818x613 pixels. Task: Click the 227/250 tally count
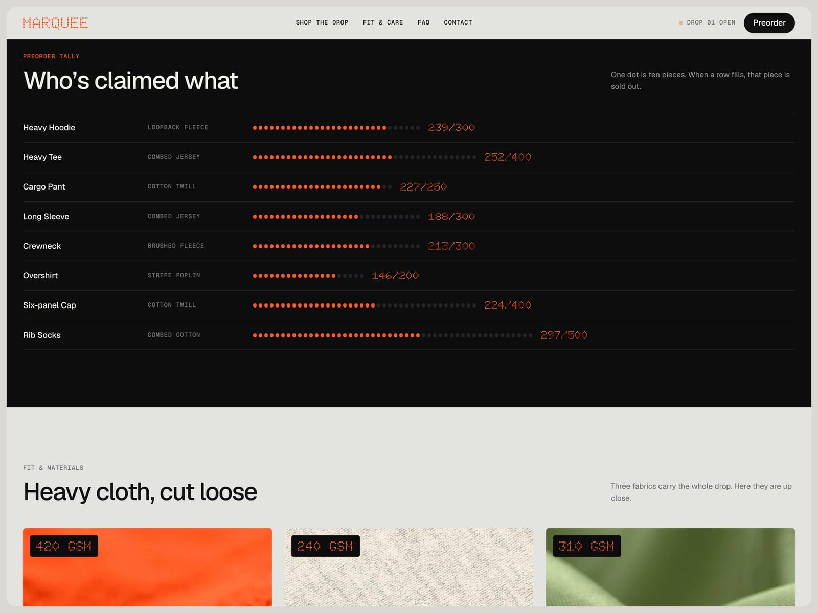[x=423, y=186]
